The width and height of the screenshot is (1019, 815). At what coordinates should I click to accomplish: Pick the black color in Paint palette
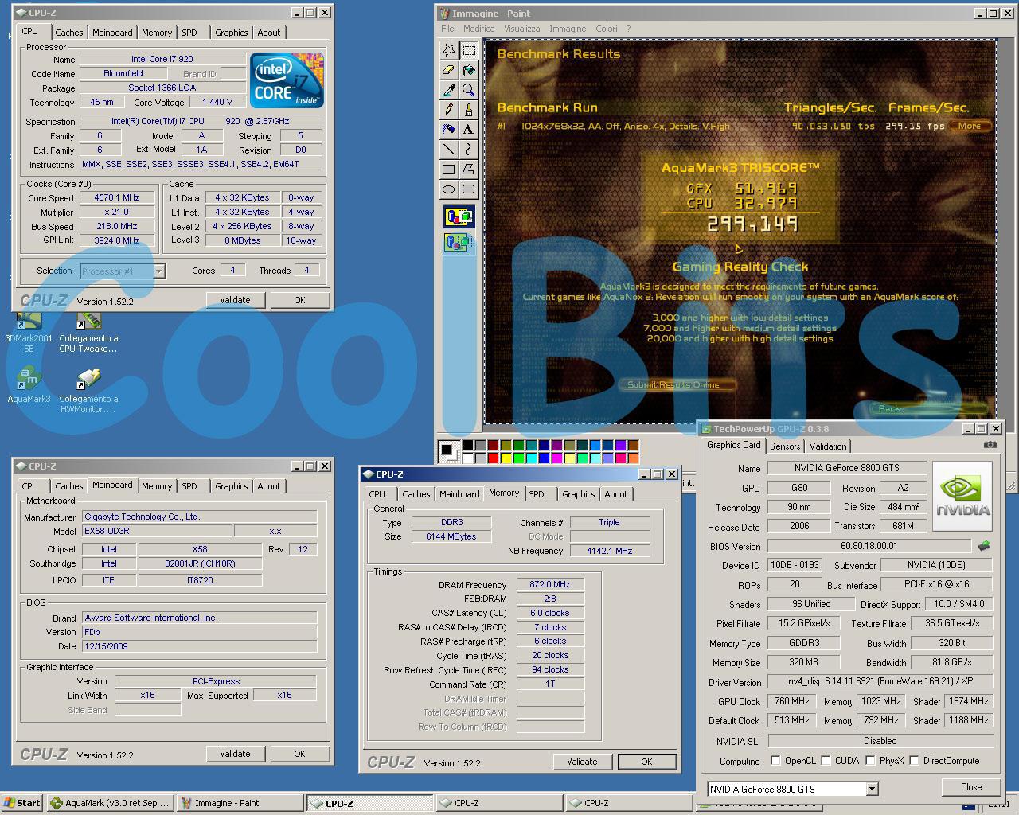pyautogui.click(x=468, y=445)
